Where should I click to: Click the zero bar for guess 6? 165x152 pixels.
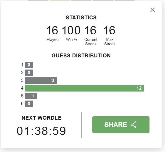29,104
